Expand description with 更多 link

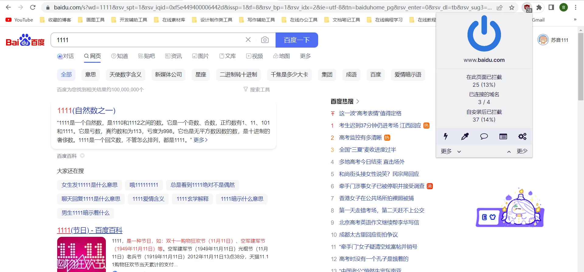coord(200,140)
